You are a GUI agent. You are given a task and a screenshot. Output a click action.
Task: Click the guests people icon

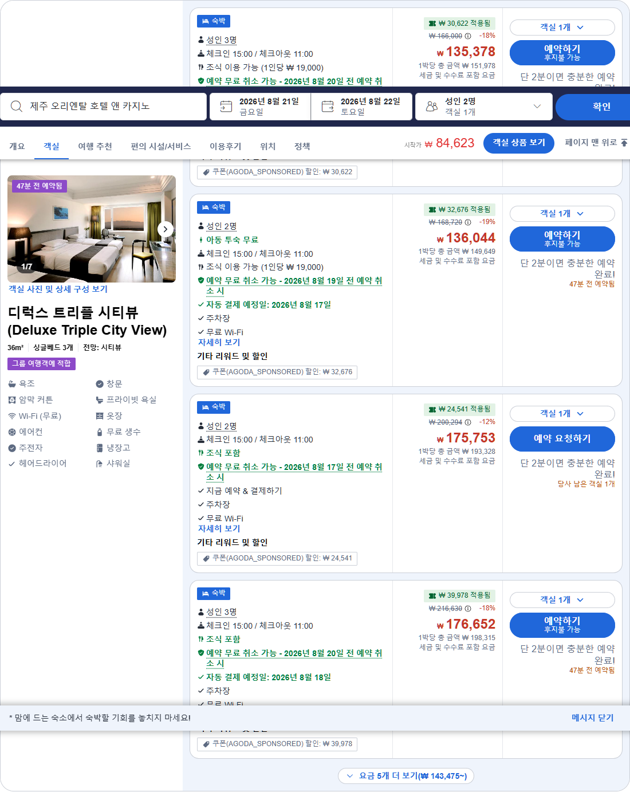[x=432, y=107]
